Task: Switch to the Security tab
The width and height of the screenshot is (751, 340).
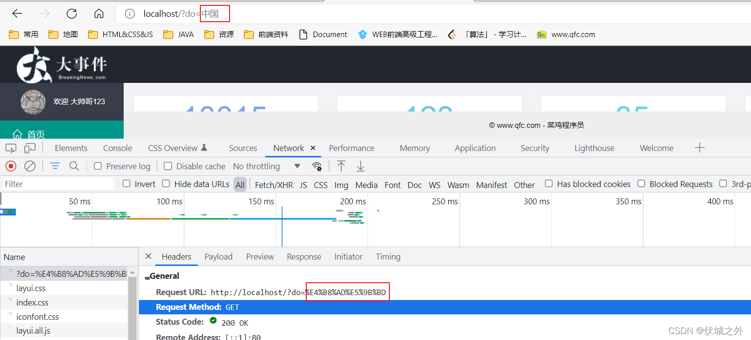Action: tap(535, 148)
